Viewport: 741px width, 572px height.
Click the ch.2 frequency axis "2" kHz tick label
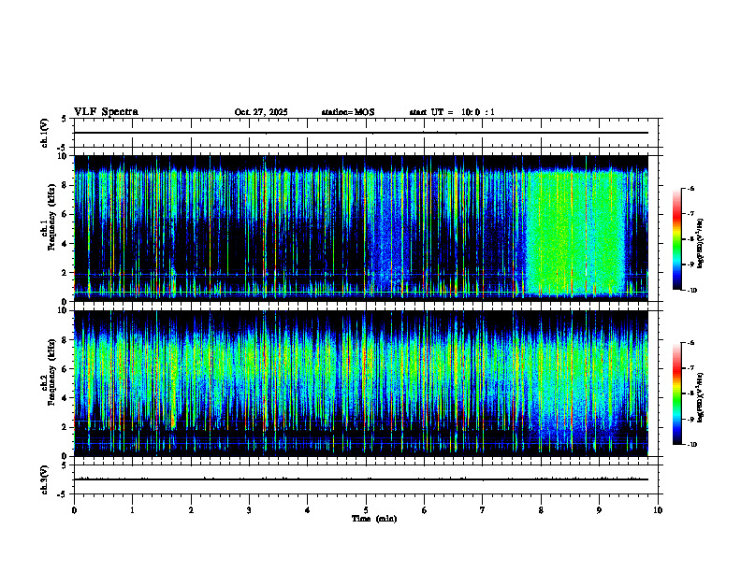tap(66, 427)
